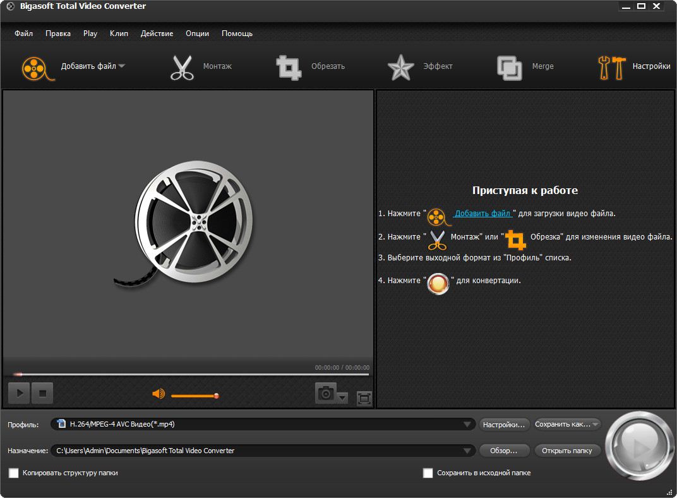Screen dimensions: 677x498
Task: Adjust the orange volume slider
Action: [195, 396]
